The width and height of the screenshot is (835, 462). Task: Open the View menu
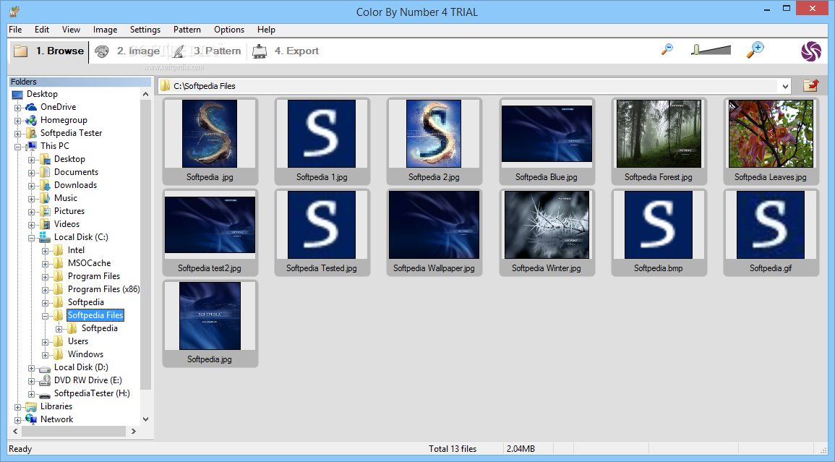point(71,30)
